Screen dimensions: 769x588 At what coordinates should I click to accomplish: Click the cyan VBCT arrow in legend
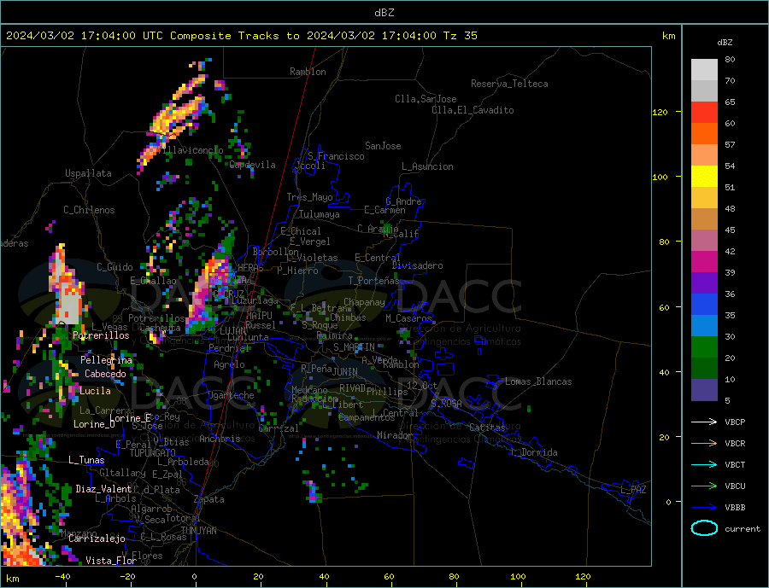[704, 464]
